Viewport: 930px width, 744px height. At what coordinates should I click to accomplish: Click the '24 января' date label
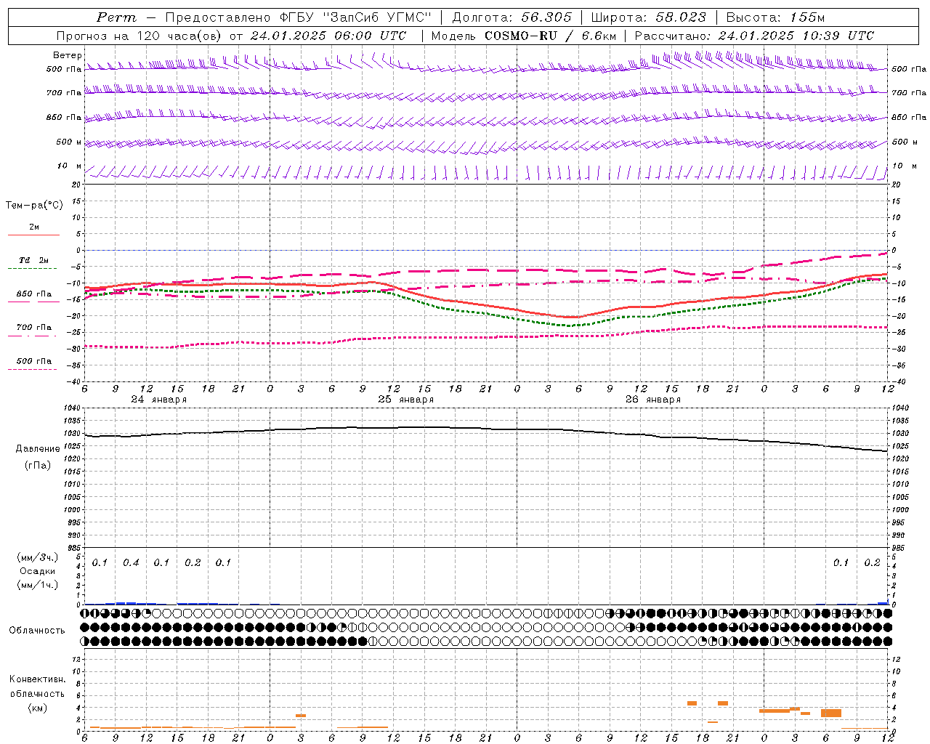[x=158, y=400]
